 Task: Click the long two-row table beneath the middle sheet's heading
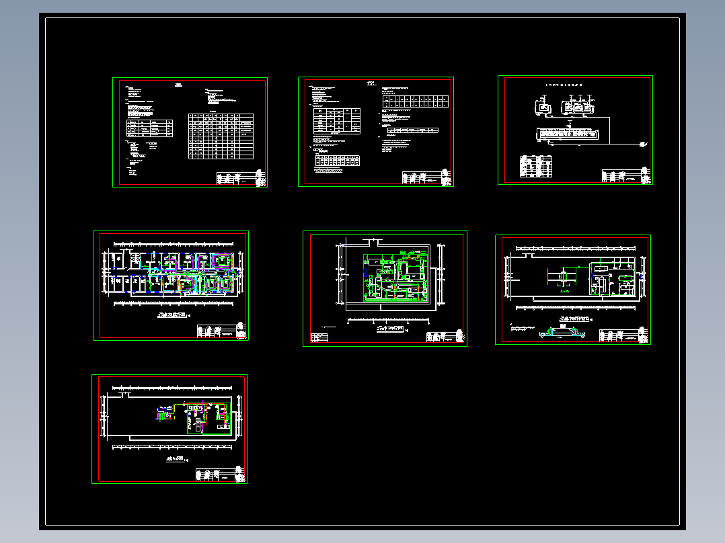pos(416,101)
